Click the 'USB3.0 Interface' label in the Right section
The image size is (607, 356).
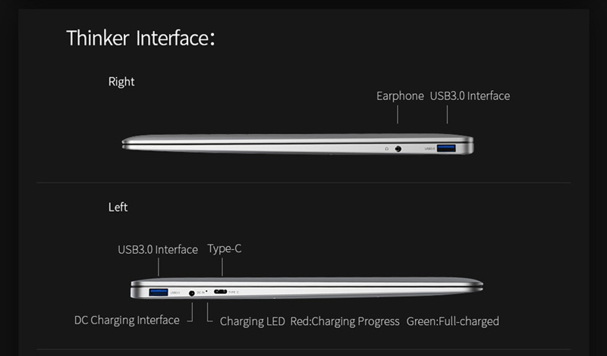470,96
